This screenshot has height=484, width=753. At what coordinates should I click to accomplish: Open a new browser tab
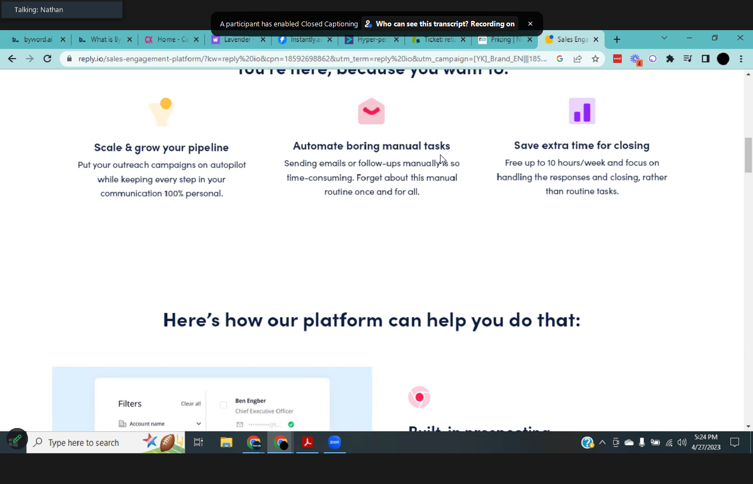[617, 39]
